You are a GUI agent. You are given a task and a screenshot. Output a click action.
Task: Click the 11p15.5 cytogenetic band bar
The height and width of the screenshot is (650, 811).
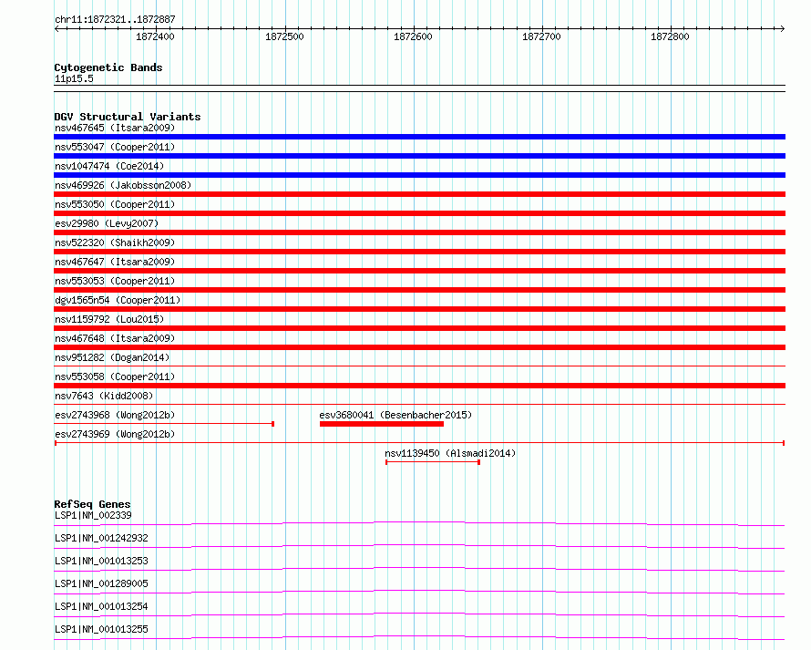click(x=419, y=88)
